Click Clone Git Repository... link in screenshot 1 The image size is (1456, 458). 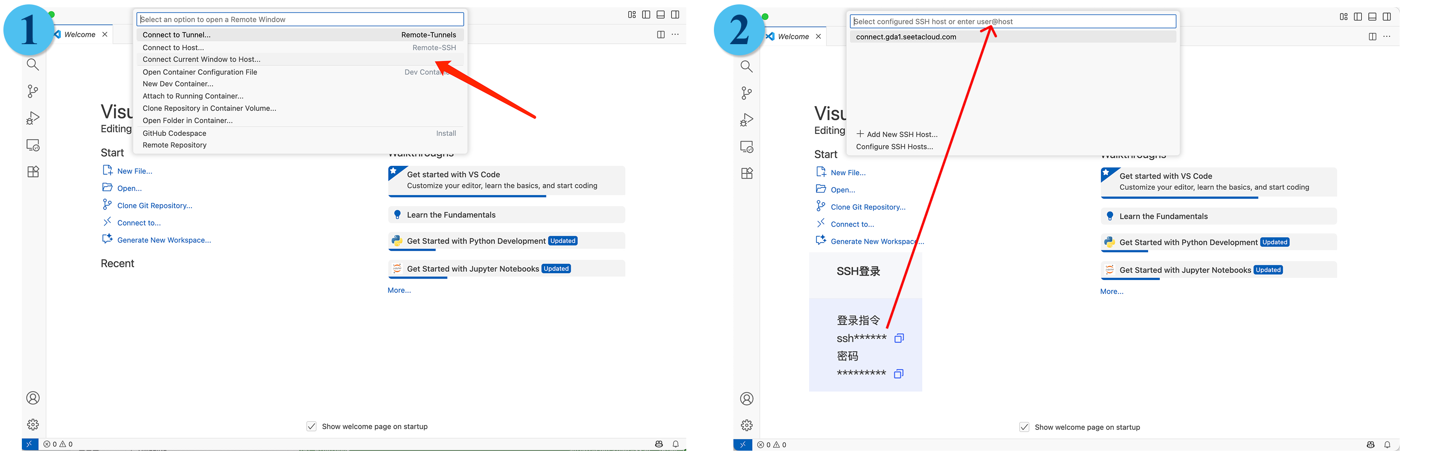(x=154, y=206)
